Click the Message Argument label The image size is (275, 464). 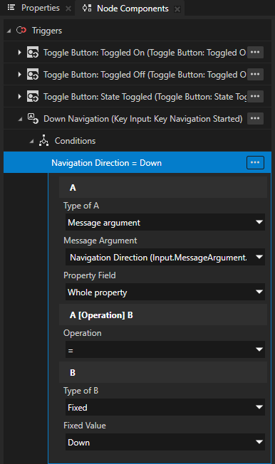100,241
